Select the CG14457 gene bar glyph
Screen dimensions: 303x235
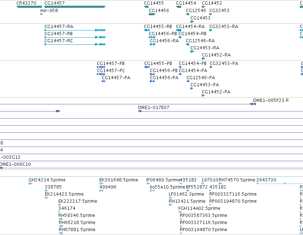click(75, 7)
